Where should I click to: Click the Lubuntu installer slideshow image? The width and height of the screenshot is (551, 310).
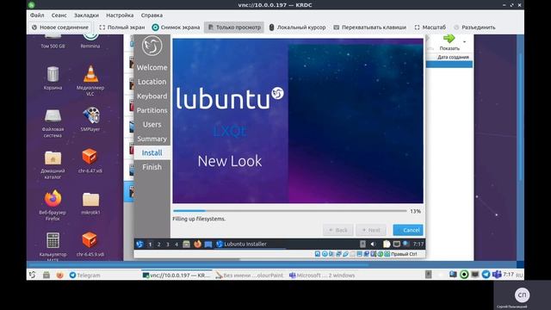(x=298, y=121)
